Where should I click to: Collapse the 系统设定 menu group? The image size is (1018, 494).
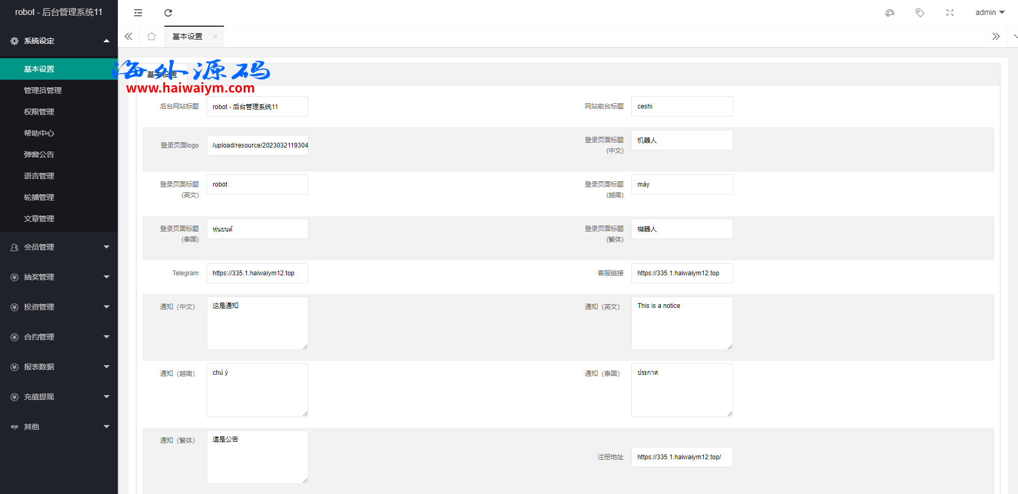tap(59, 41)
